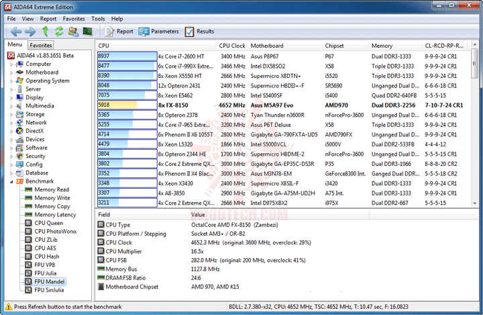Select Storage tree item
483x315 pixels.
(x=35, y=114)
